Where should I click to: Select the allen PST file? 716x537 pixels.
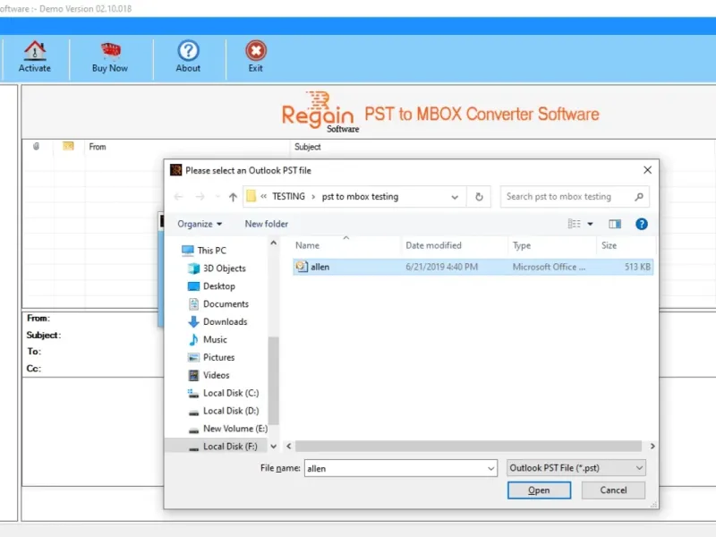473,267
